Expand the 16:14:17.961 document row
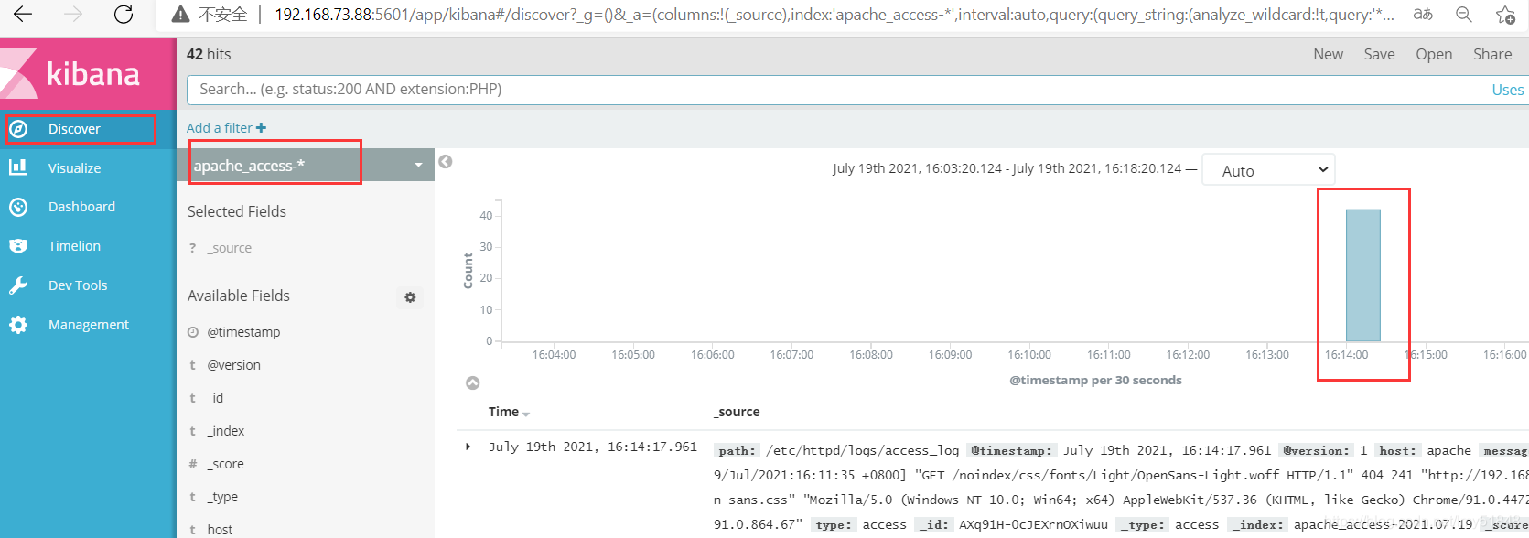 click(x=468, y=447)
